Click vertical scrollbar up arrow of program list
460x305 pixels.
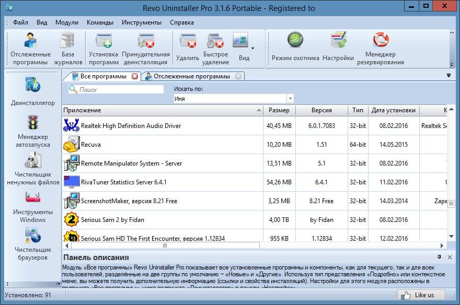pyautogui.click(x=452, y=109)
